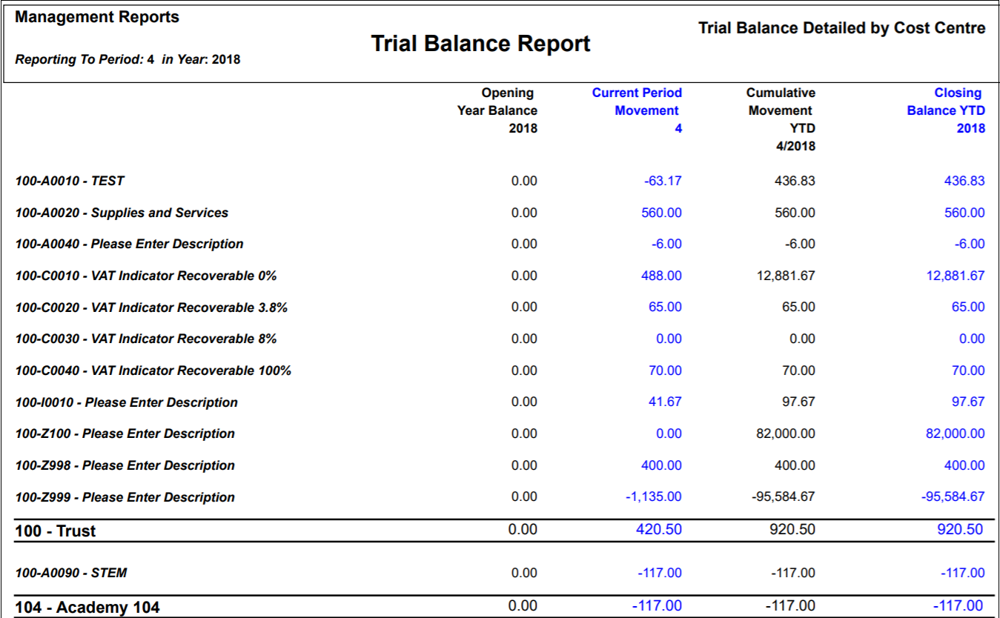Click the opening balance 0.00 for TEST row
Viewport: 1000px width, 618px height.
click(524, 181)
